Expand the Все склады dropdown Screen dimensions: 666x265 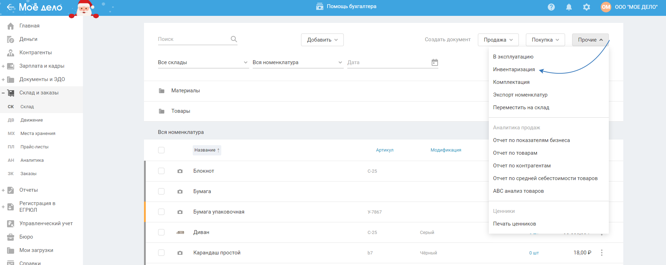click(x=203, y=62)
